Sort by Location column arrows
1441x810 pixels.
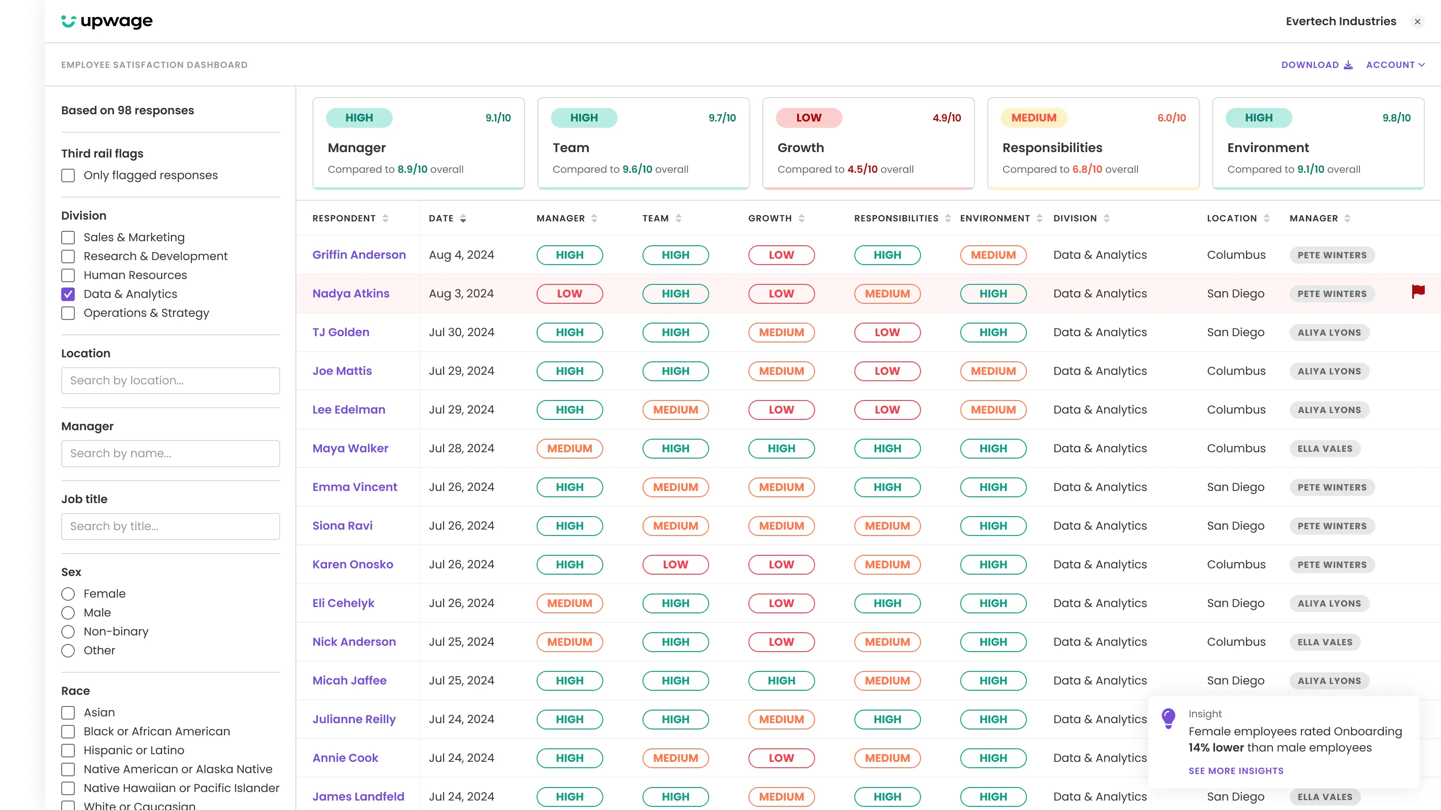point(1266,219)
